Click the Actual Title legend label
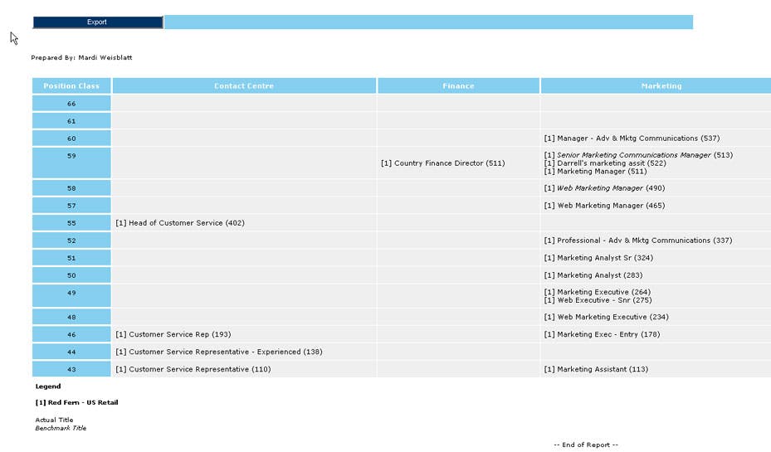The width and height of the screenshot is (771, 452). coord(54,420)
